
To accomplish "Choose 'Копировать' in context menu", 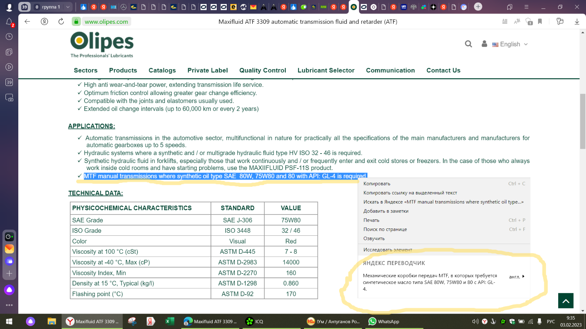I will 444,184.
